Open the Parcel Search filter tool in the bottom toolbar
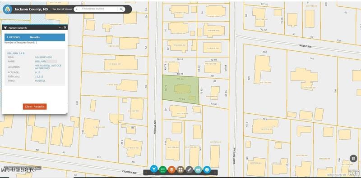Image resolution: width=361 pixels, height=178 pixels. (x=154, y=169)
